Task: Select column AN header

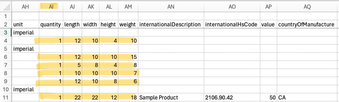Action: [171, 7]
